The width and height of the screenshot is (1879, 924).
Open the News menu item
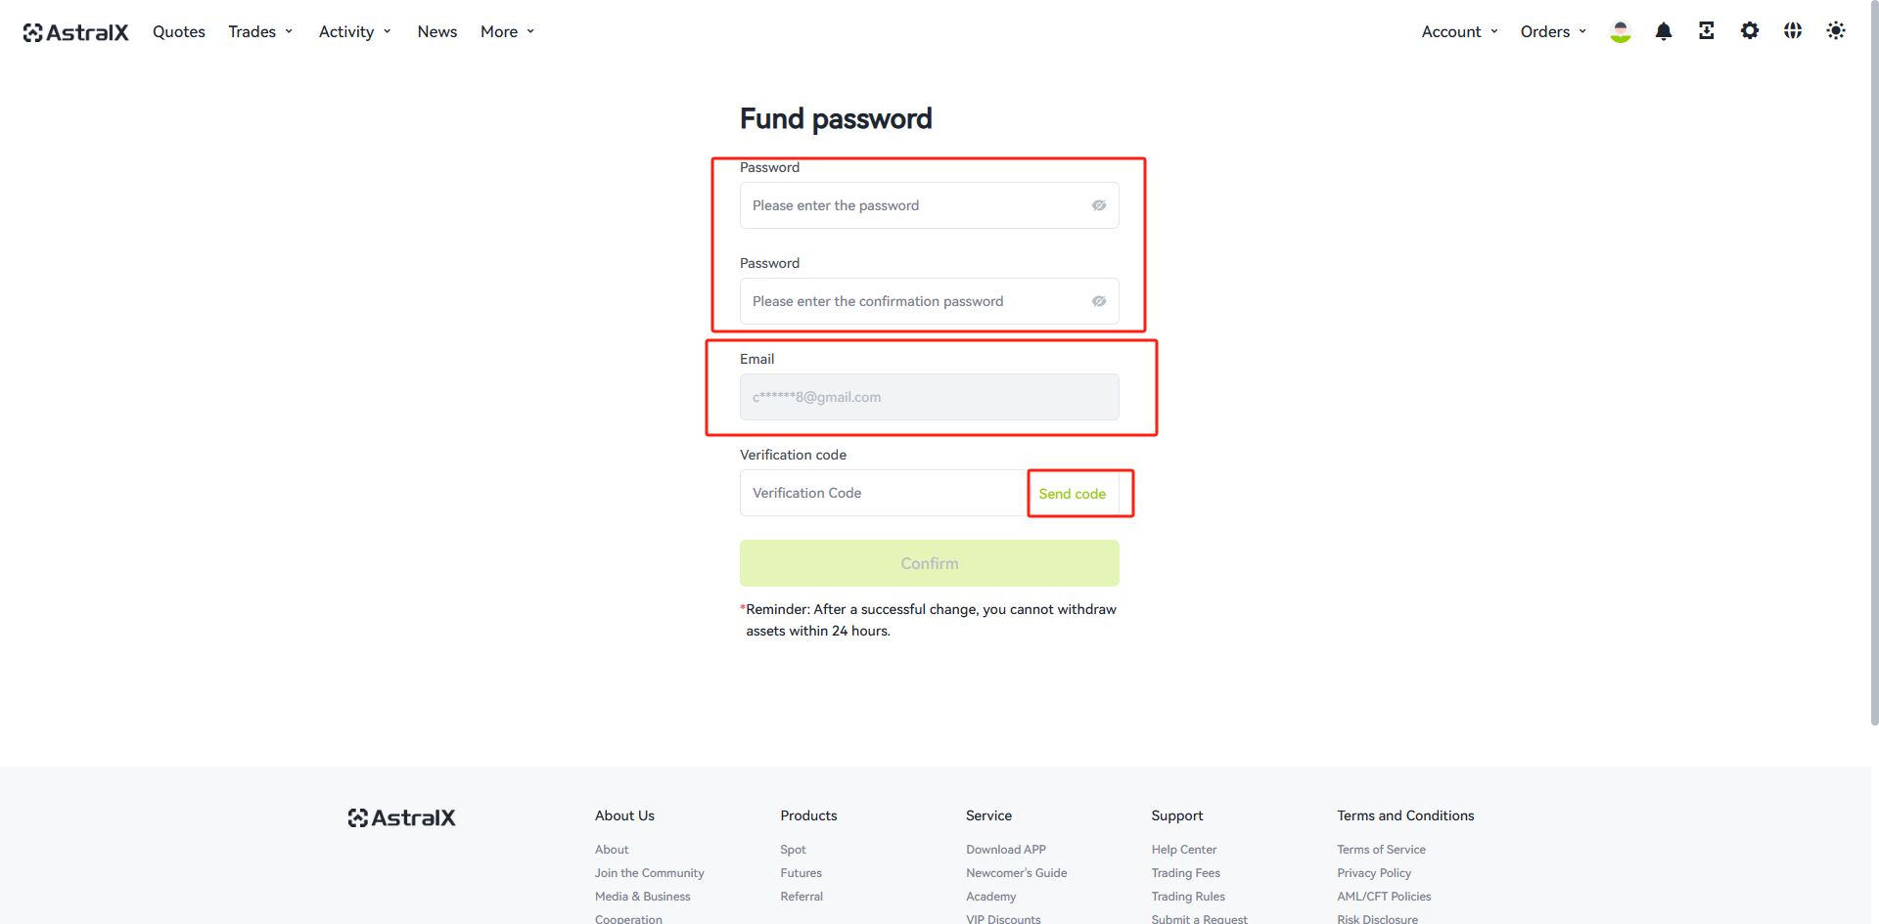point(437,31)
